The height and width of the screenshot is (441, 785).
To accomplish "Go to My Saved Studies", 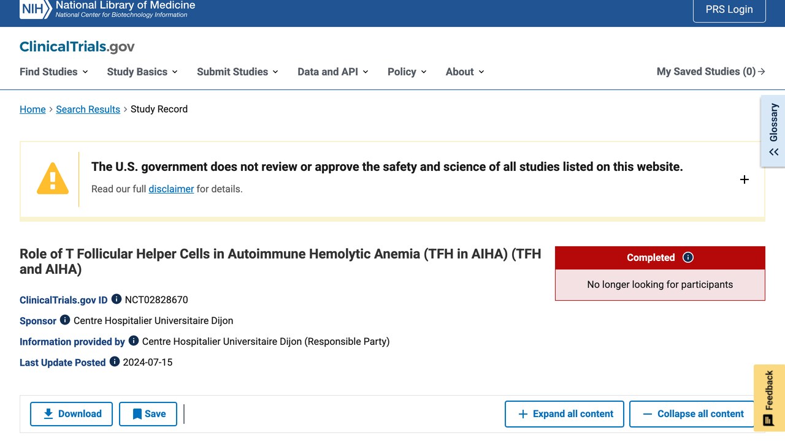I will (711, 72).
